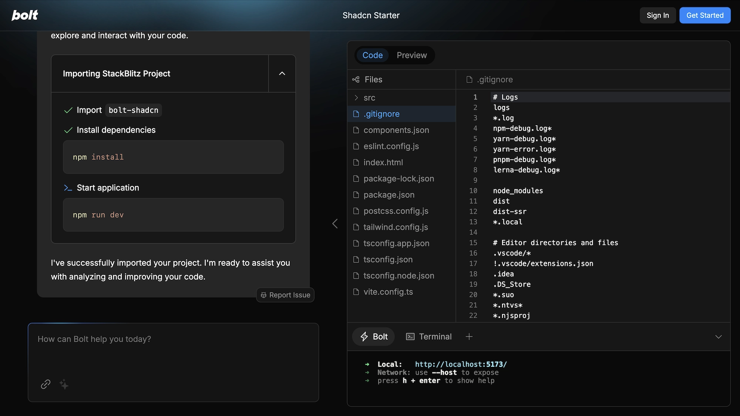The height and width of the screenshot is (416, 740).
Task: Click the Terminal tab's terminal icon
Action: (x=410, y=336)
